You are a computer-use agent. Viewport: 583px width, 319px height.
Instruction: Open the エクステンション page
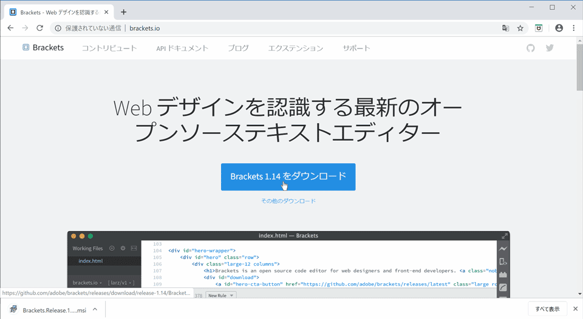tap(296, 49)
